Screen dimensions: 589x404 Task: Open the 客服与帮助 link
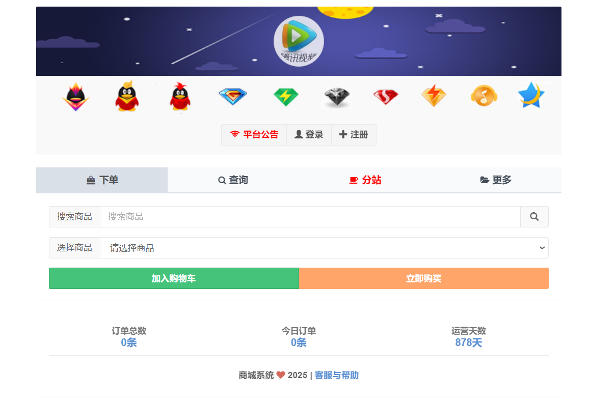coord(337,375)
